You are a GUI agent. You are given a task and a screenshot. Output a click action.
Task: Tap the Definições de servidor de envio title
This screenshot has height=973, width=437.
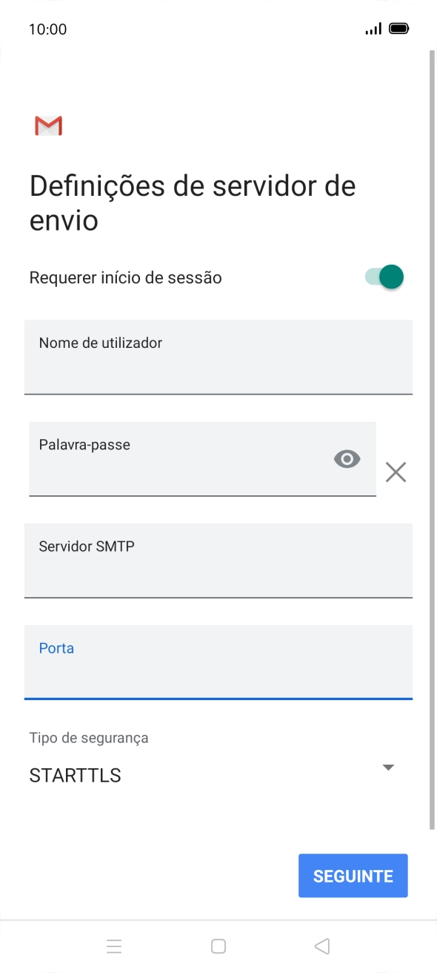[192, 202]
